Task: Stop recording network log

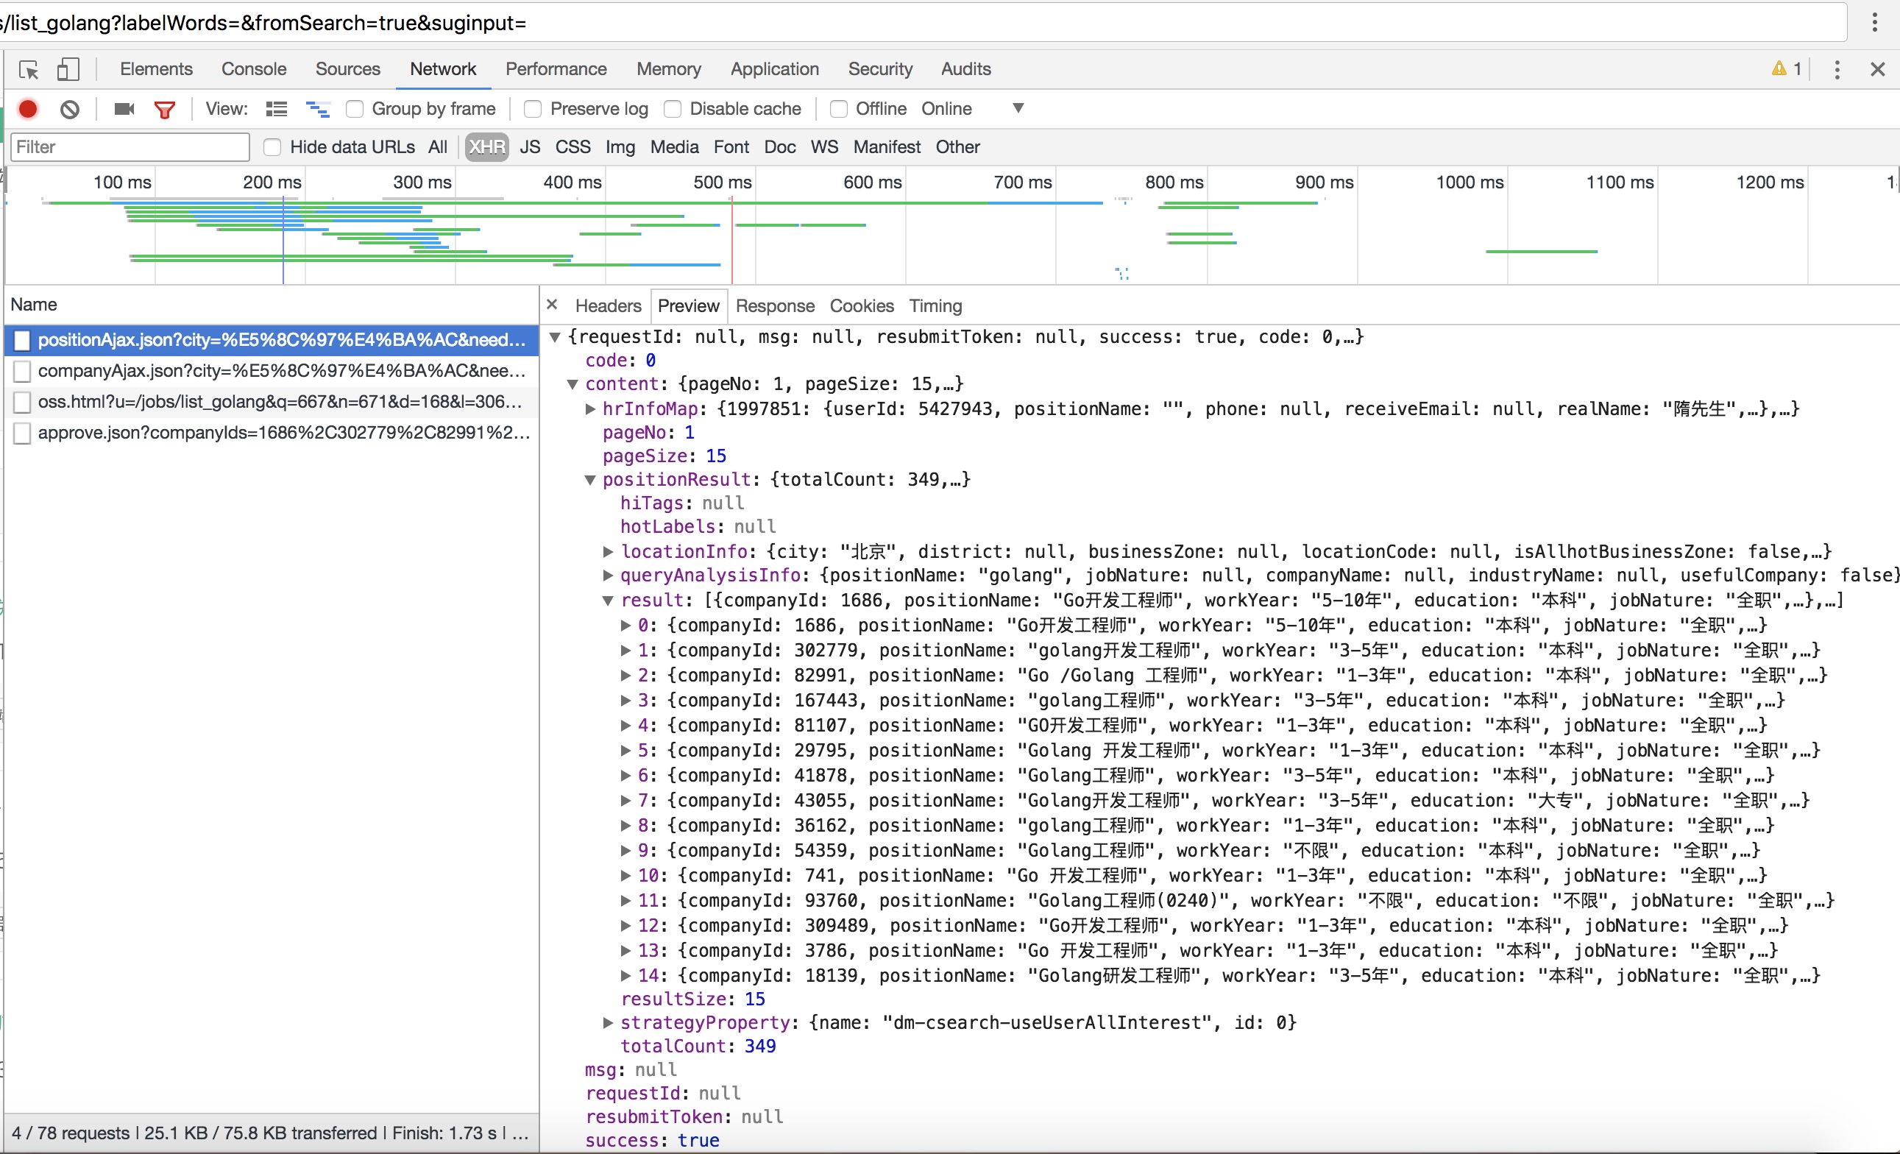Action: tap(28, 109)
